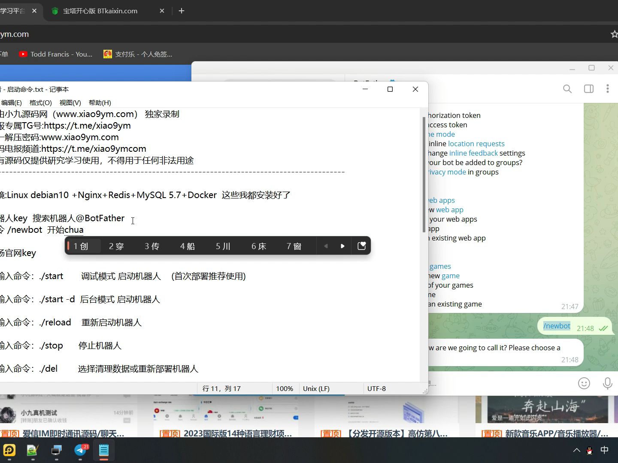618x463 pixels.
Task: Click 100% zoom in Notepad status bar
Action: coord(285,388)
